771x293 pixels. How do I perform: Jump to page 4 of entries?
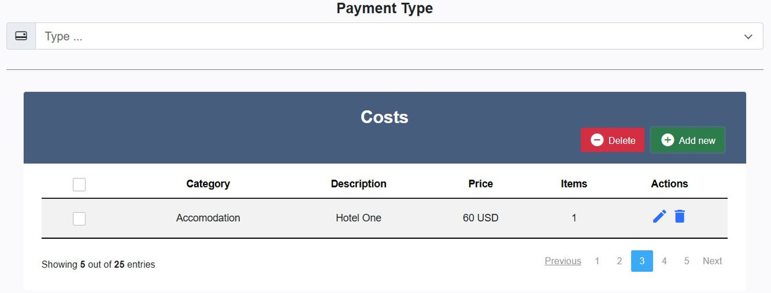point(664,261)
